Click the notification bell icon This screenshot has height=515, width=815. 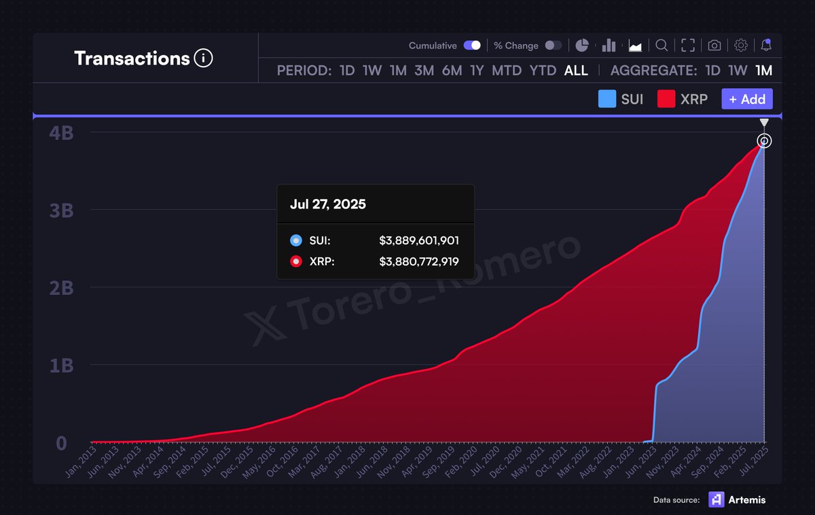(766, 46)
